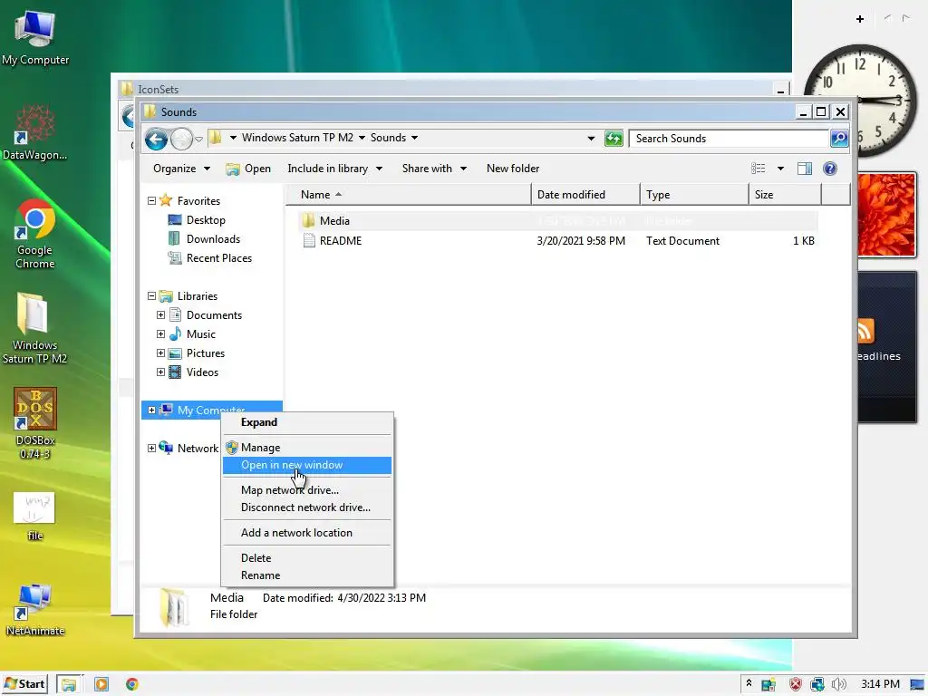Expand the Videos library node
Viewport: 928px width, 696px height.
point(160,372)
